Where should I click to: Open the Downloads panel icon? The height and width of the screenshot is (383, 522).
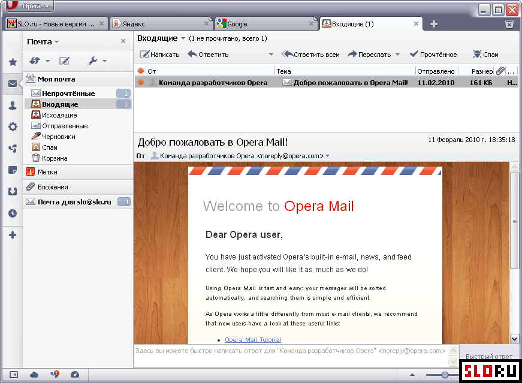[x=13, y=192]
